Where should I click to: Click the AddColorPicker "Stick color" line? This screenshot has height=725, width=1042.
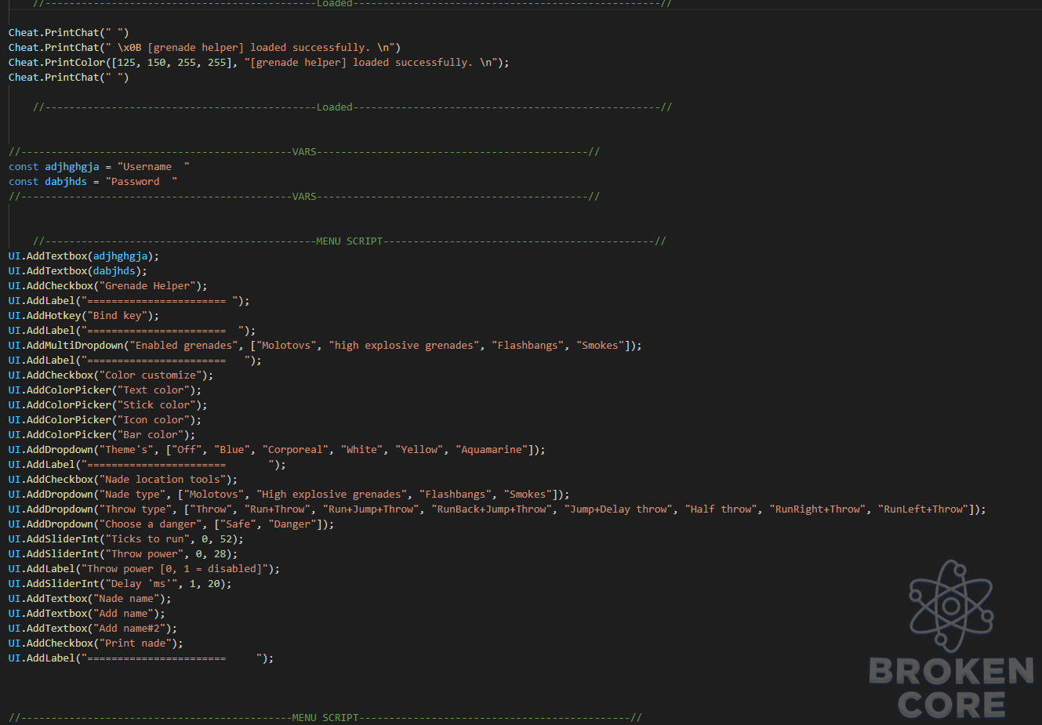[x=108, y=404]
